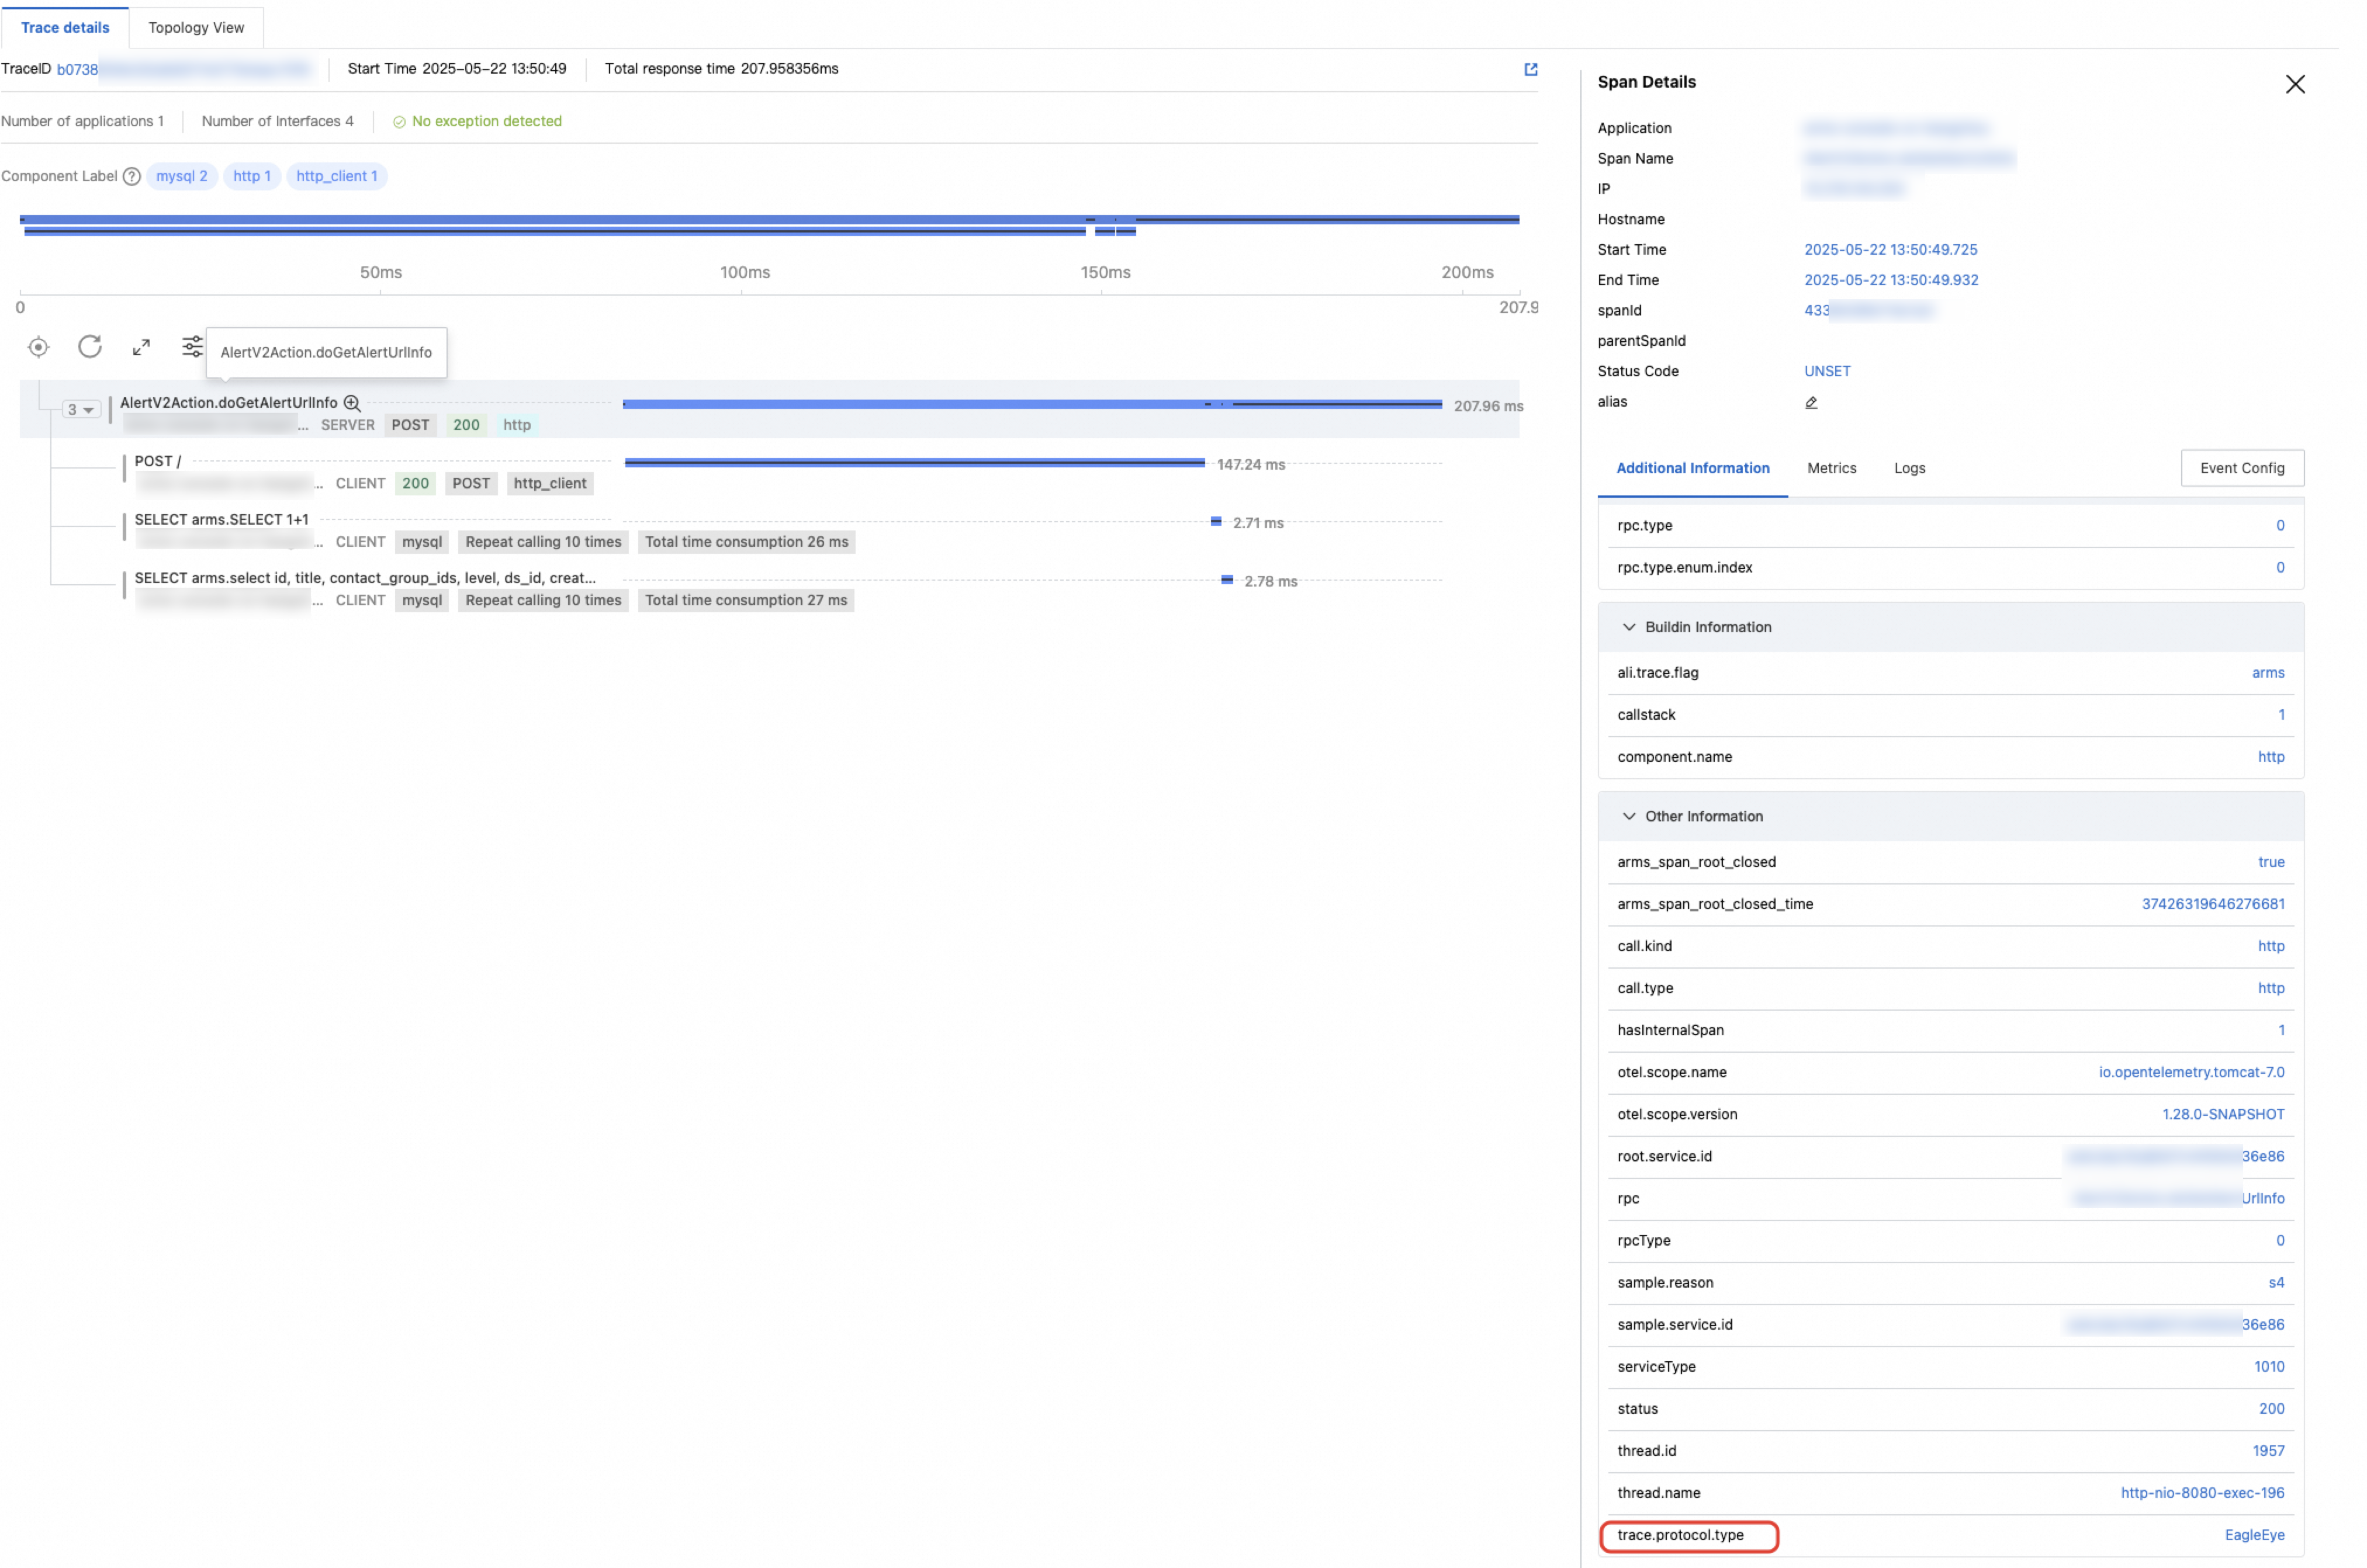Close the Span Details panel

(x=2294, y=84)
